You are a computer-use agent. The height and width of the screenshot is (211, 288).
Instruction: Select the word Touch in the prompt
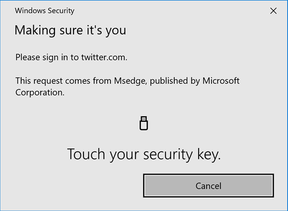pyautogui.click(x=86, y=154)
